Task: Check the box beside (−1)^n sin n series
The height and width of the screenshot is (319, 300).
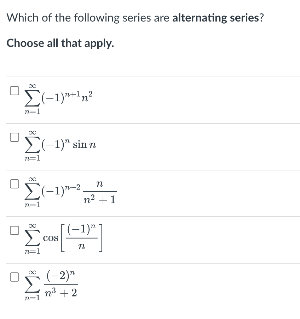Action: pos(14,137)
